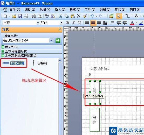Select the lower swimlane header label

pyautogui.click(x=95, y=120)
